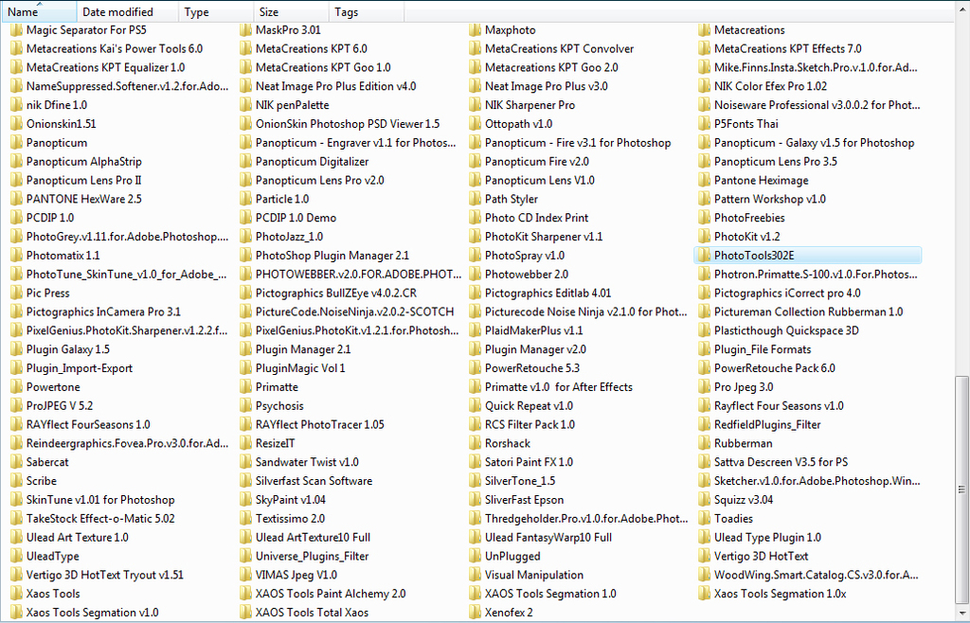Click the Tags column header
970x623 pixels.
click(367, 11)
